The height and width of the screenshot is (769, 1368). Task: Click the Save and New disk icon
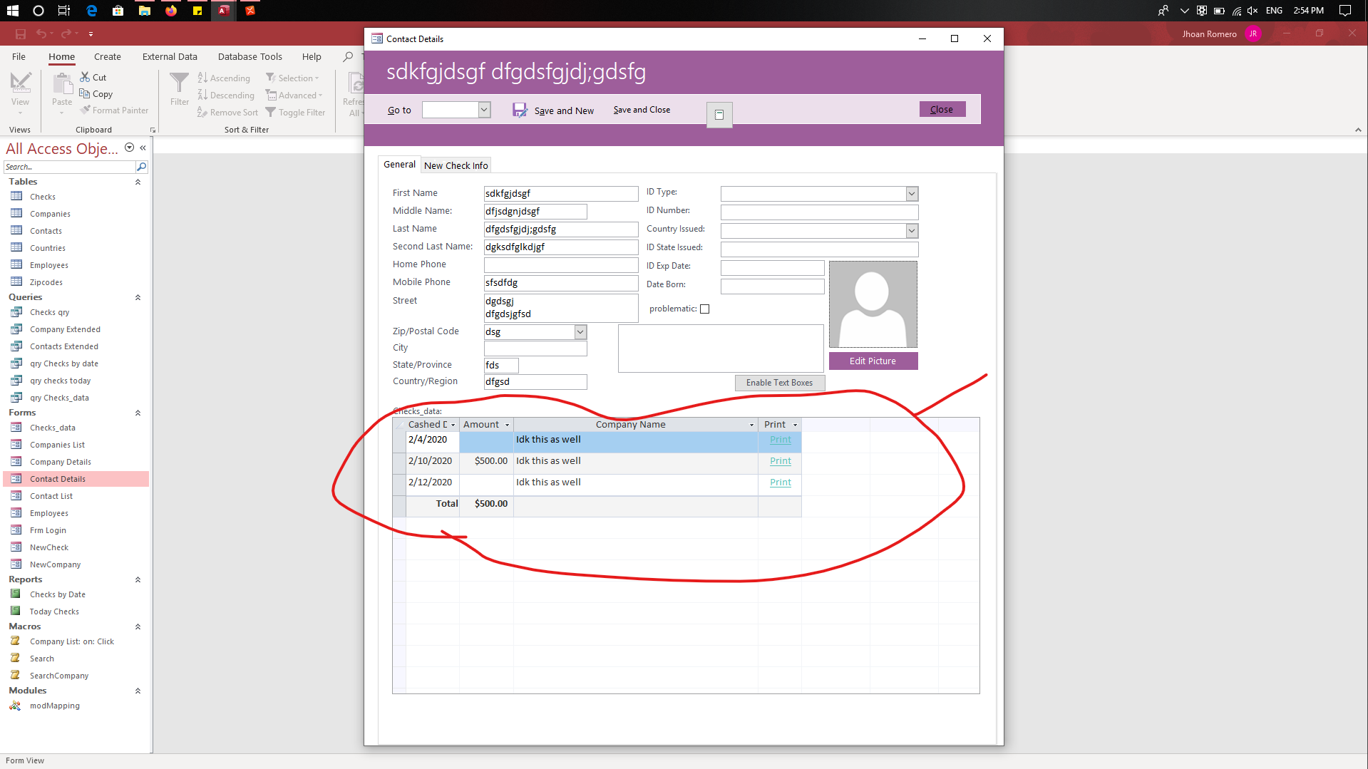click(520, 110)
